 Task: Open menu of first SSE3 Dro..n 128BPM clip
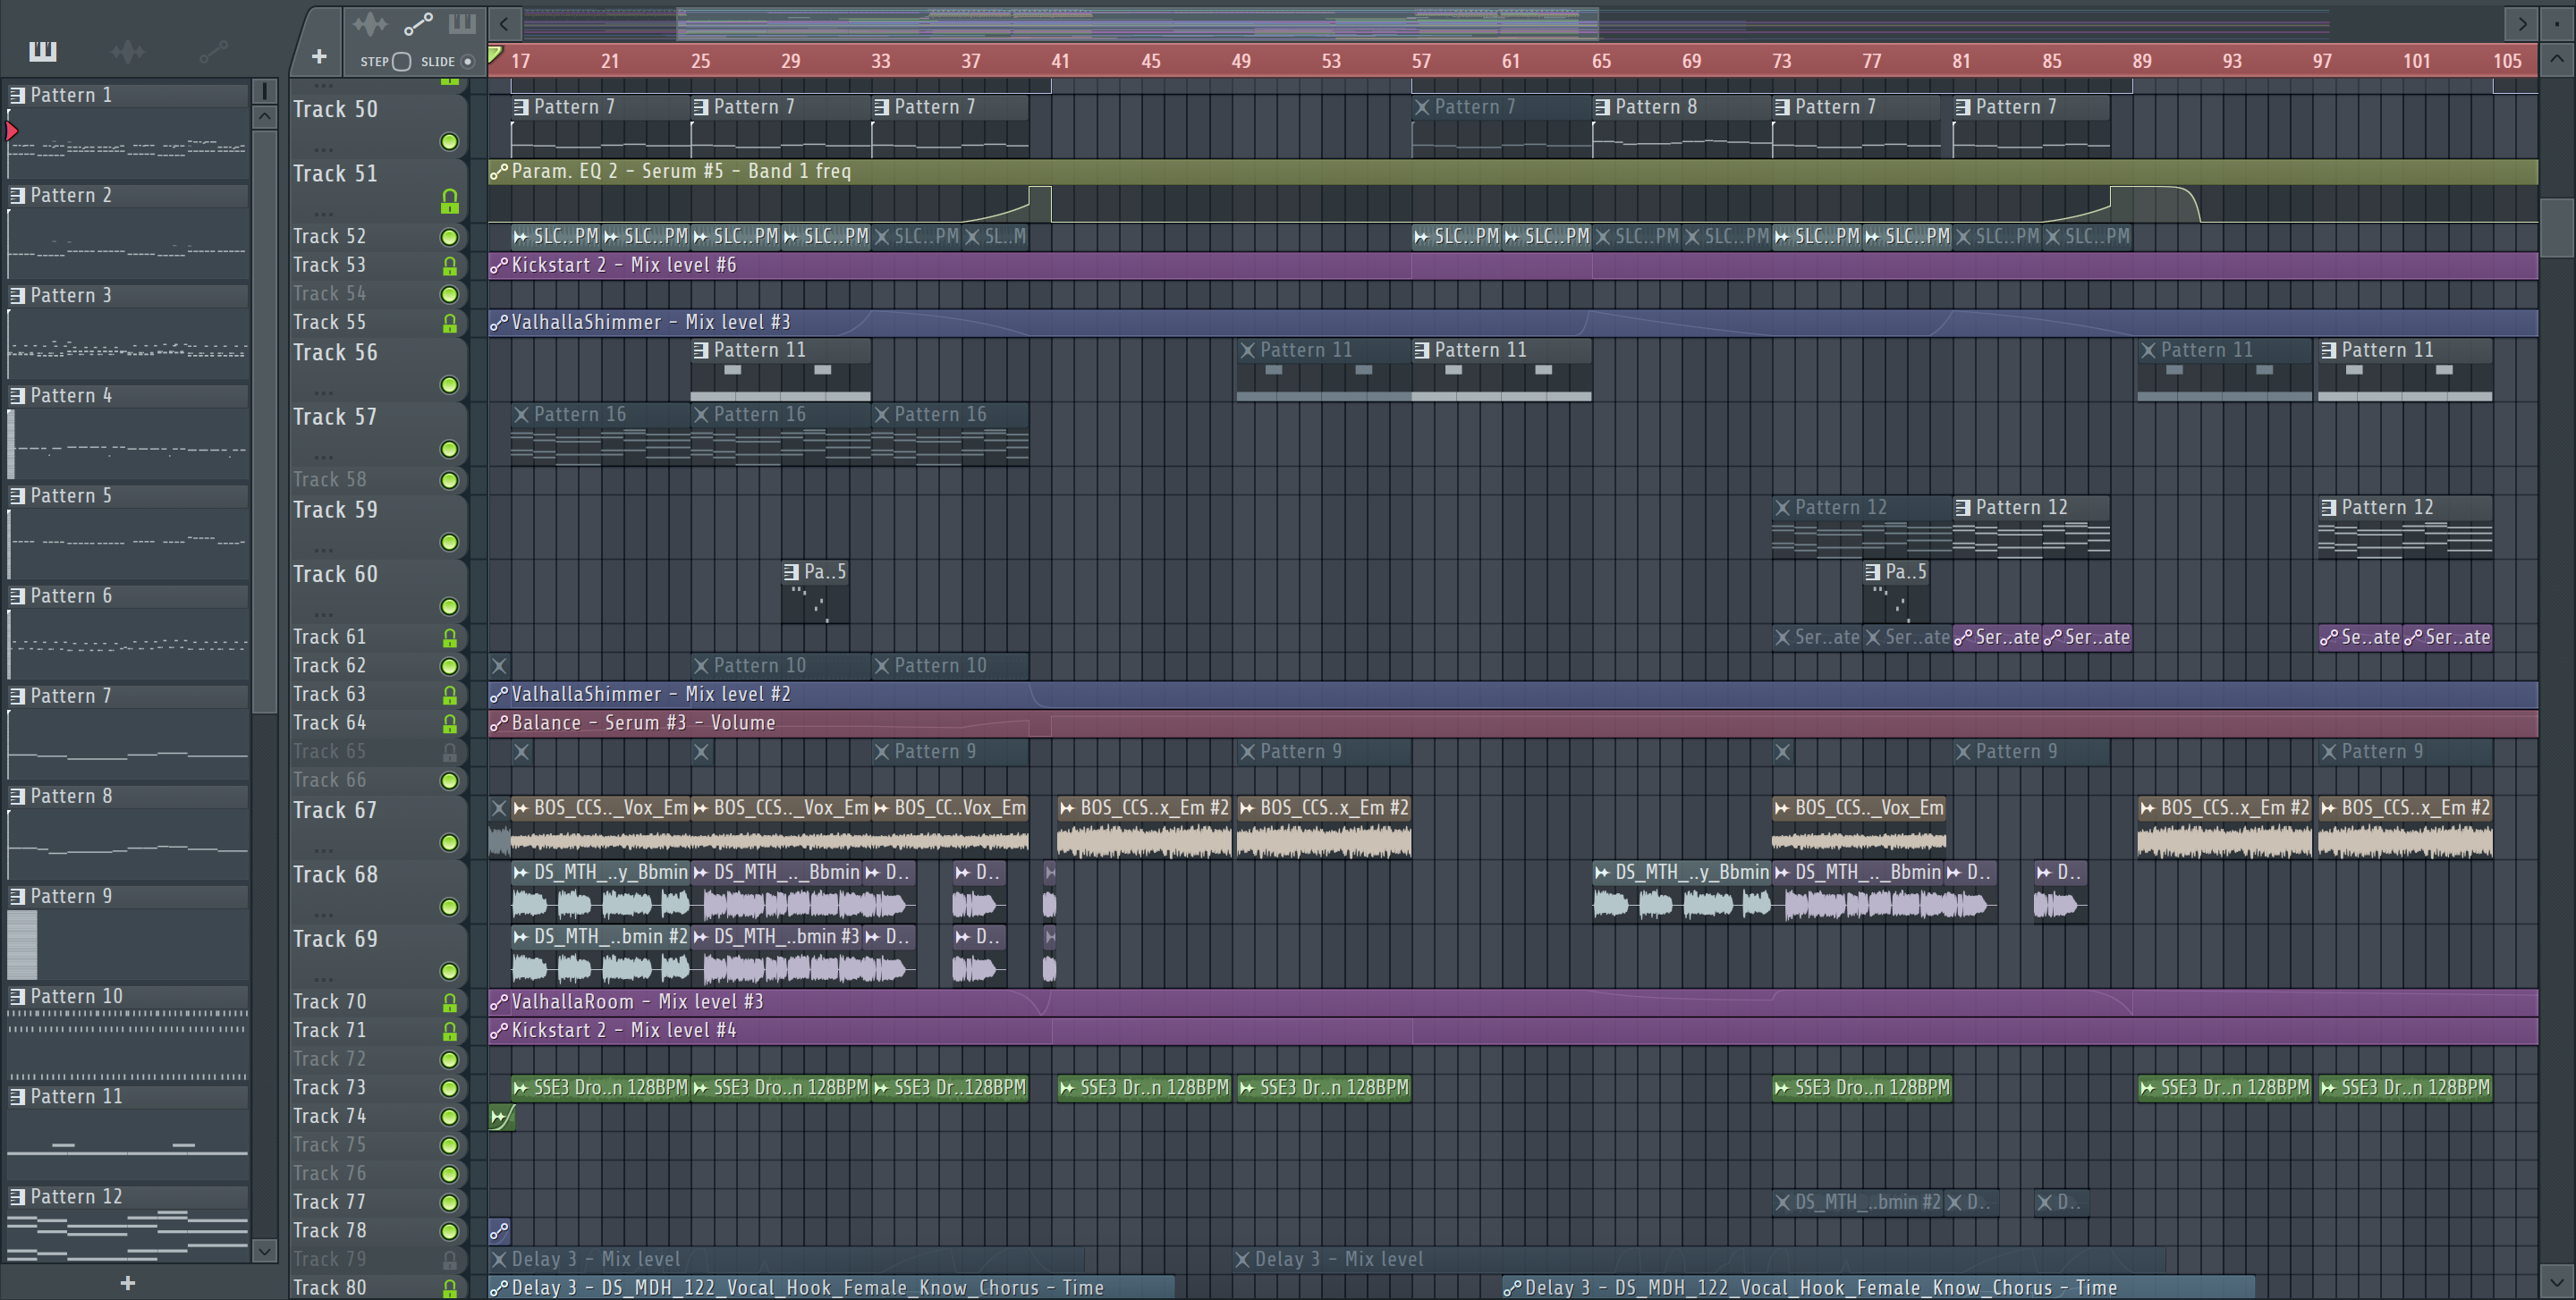(521, 1088)
